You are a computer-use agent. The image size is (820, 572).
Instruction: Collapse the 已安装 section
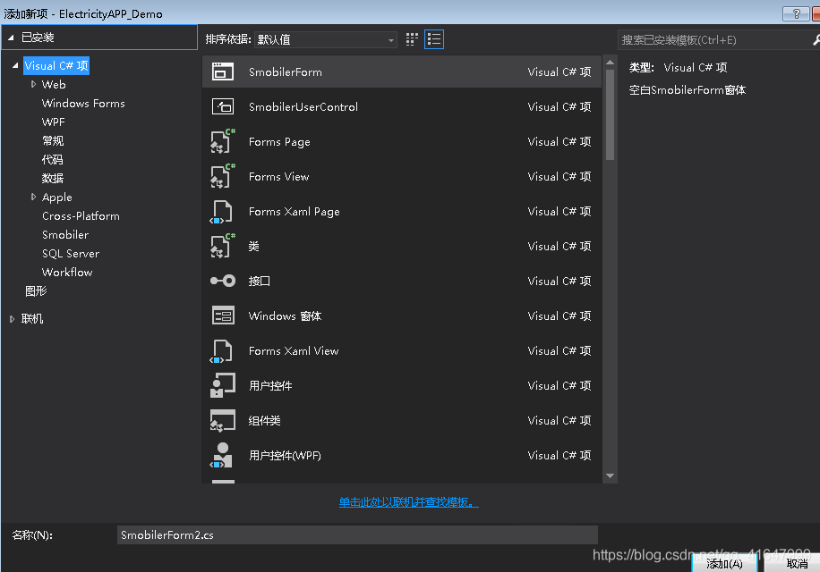tap(11, 38)
